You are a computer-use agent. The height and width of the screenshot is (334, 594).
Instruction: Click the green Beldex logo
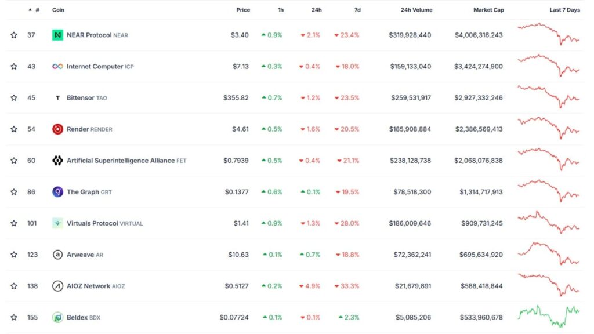pyautogui.click(x=56, y=317)
